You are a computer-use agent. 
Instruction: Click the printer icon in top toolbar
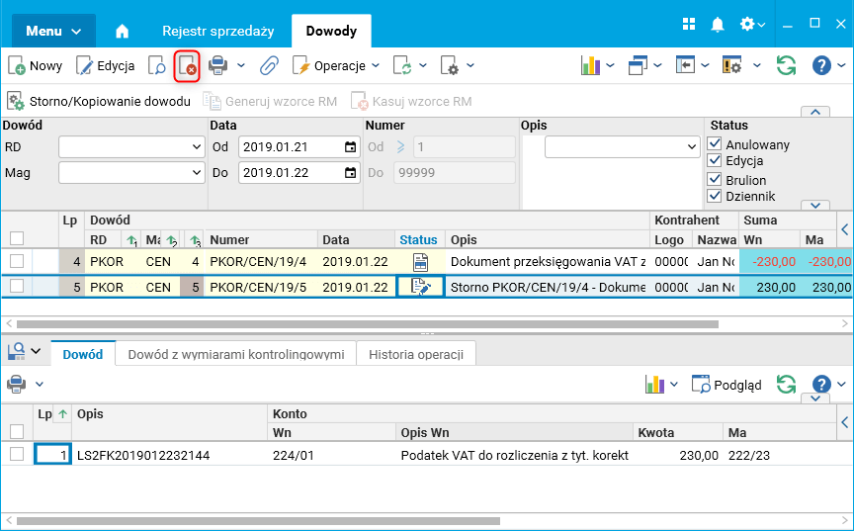217,66
